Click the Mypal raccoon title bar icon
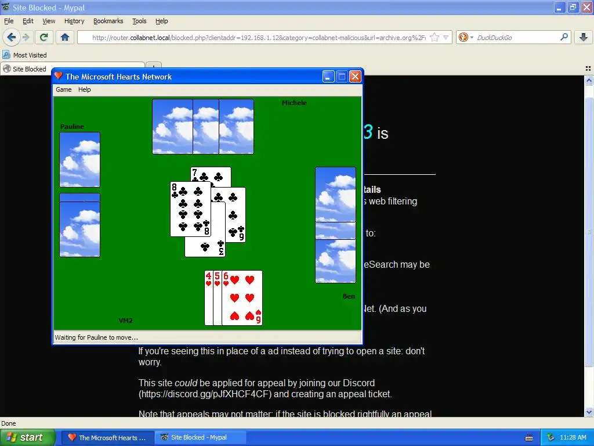594x446 pixels. 6,7
